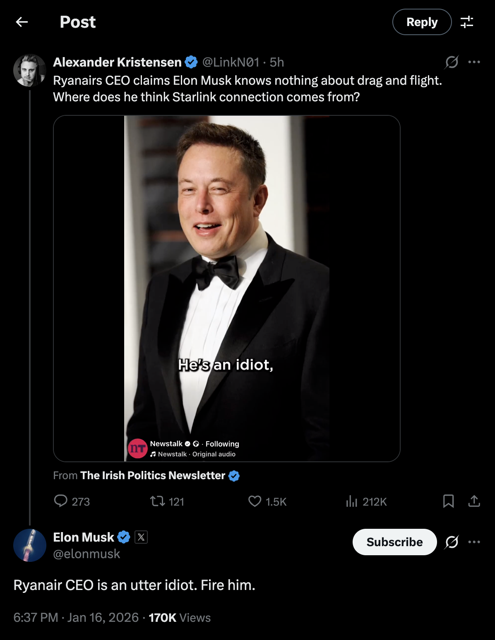Click Elon Musk's verified blue checkmark
The image size is (495, 640).
coord(123,537)
